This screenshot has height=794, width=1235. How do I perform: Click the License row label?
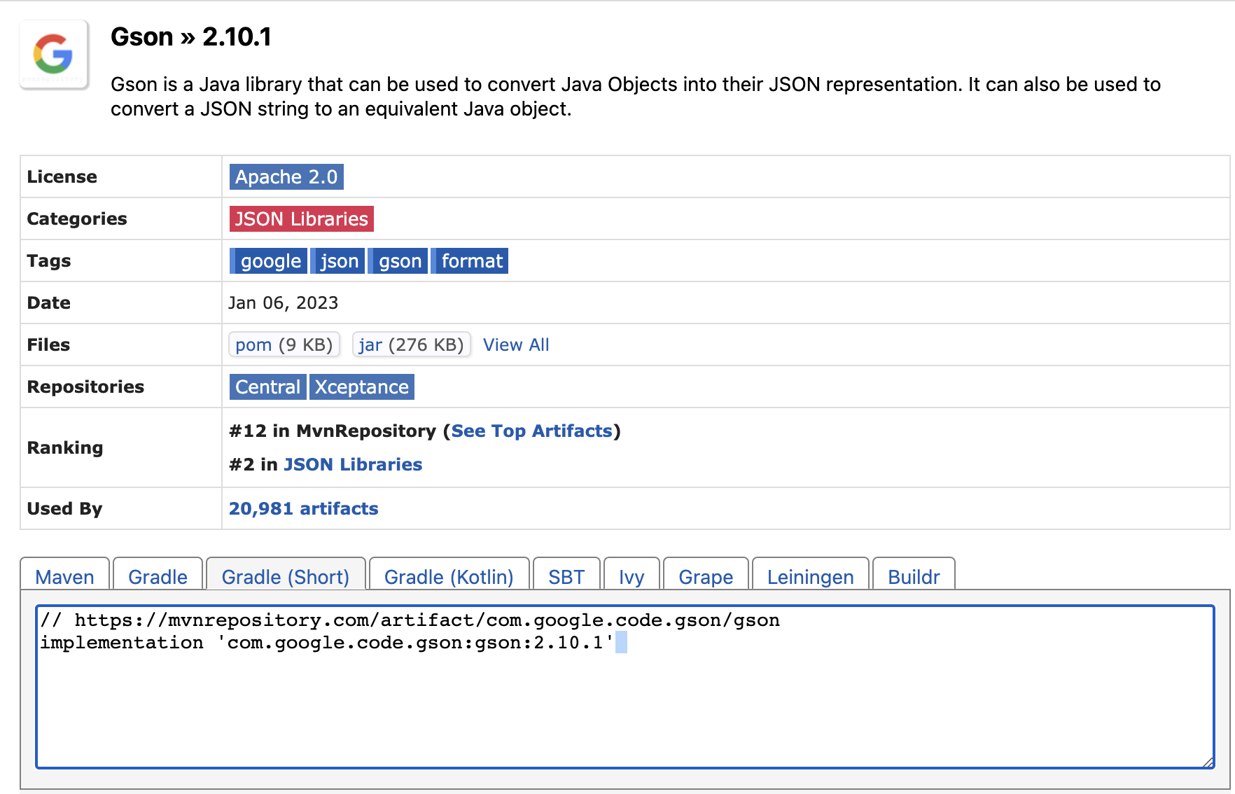click(62, 176)
